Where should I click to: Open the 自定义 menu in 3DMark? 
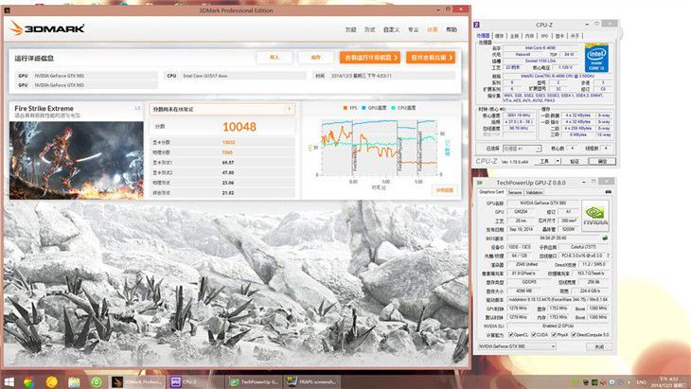click(x=391, y=29)
